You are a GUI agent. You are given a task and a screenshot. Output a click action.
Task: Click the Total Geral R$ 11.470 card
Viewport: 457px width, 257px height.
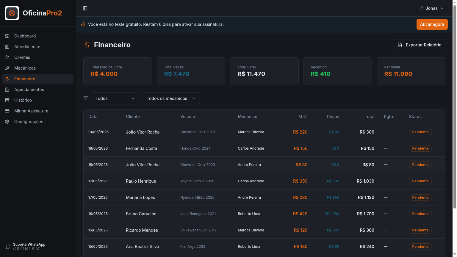(264, 71)
